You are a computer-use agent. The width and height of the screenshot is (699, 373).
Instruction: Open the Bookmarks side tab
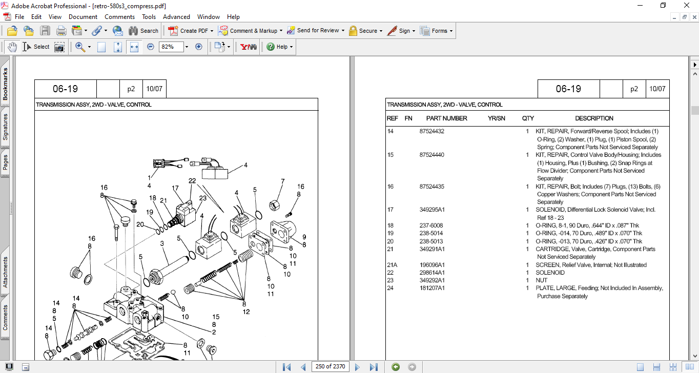click(6, 84)
